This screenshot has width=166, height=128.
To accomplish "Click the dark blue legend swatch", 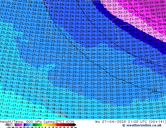I will coord(25,125).
